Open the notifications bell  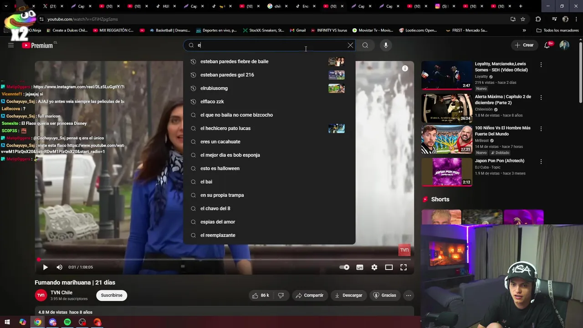coord(547,45)
